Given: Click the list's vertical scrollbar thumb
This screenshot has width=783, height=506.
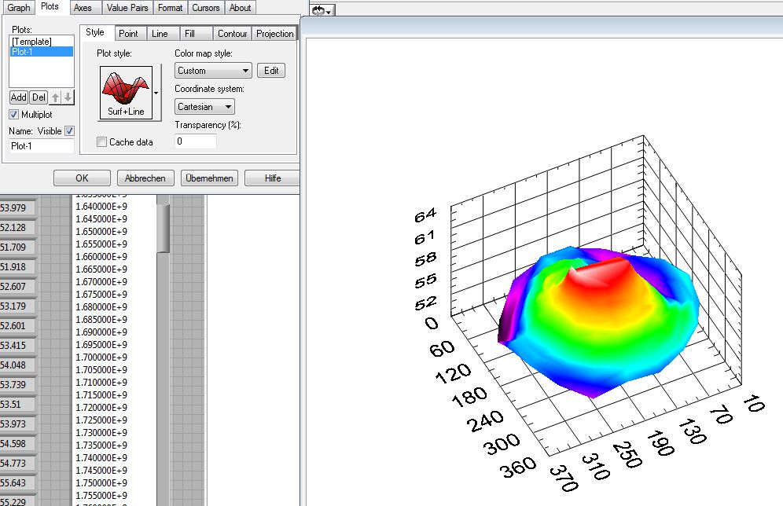Looking at the screenshot, I should [163, 228].
